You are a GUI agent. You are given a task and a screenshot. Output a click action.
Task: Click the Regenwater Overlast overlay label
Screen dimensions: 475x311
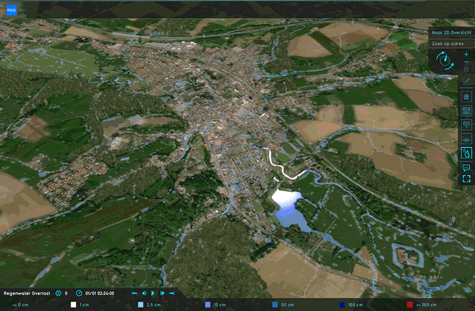click(27, 293)
